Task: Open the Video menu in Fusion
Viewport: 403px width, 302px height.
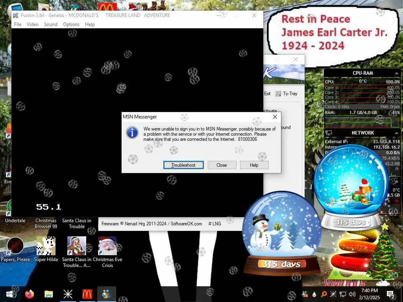Action: tap(33, 24)
